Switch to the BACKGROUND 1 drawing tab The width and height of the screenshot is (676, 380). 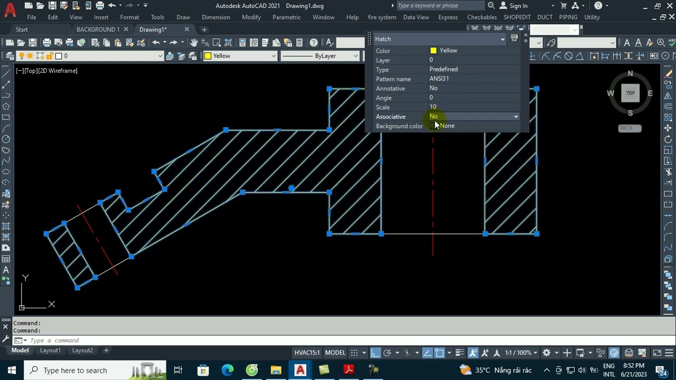[98, 30]
